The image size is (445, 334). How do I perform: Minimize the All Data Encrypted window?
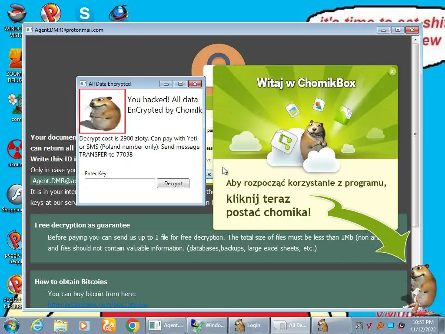[166, 83]
